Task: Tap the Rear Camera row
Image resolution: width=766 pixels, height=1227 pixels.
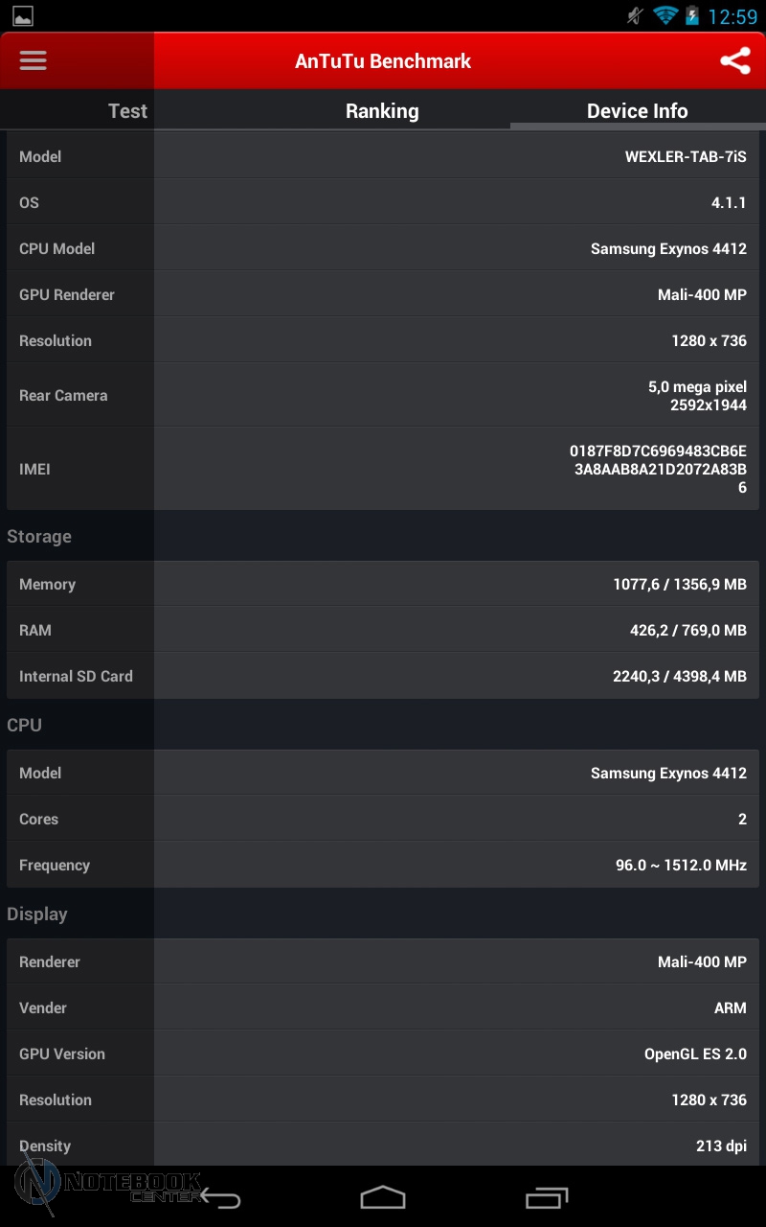Action: 383,395
